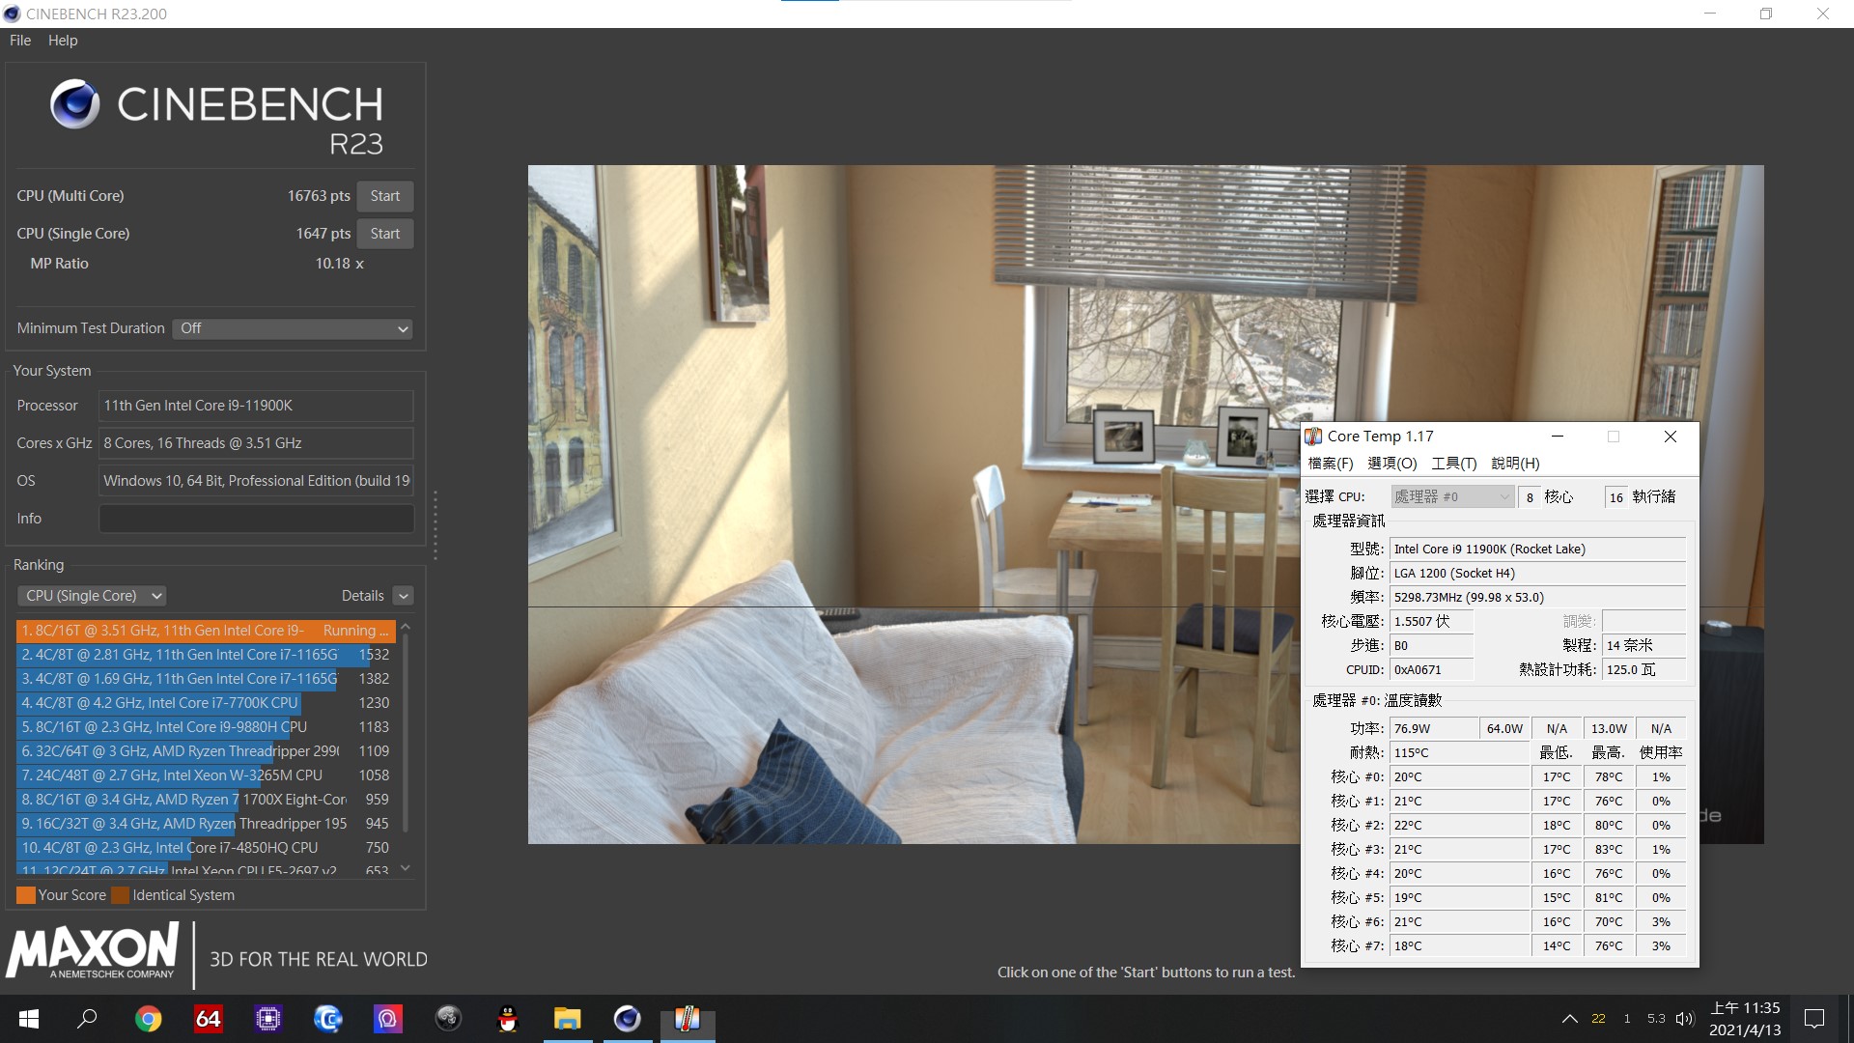Open the volume control in the tray
The height and width of the screenshot is (1043, 1854).
(x=1685, y=1019)
